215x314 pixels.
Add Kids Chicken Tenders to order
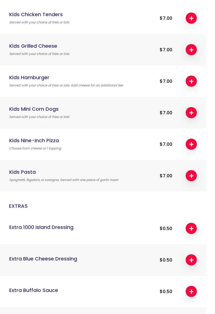pos(191,18)
